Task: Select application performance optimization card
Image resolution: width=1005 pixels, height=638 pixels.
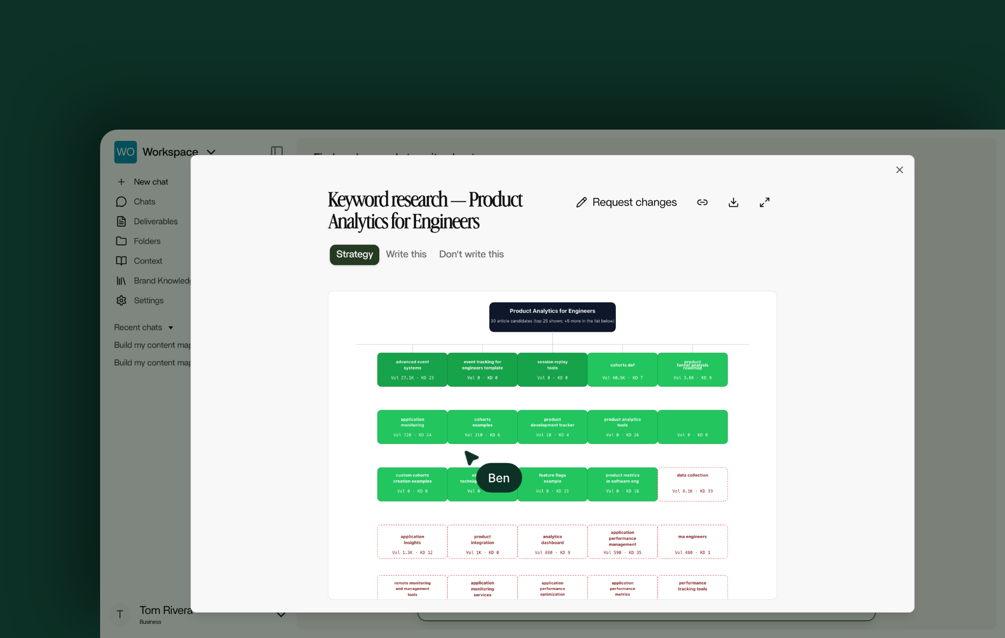Action: click(x=552, y=587)
